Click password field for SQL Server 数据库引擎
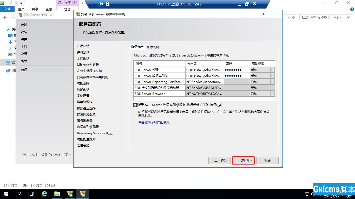355x199 pixels. (237, 76)
